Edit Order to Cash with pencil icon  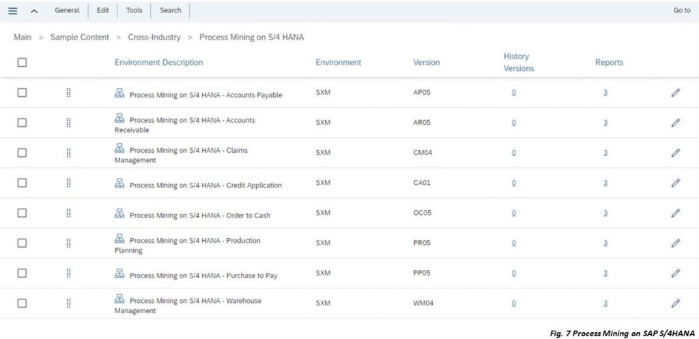point(675,213)
